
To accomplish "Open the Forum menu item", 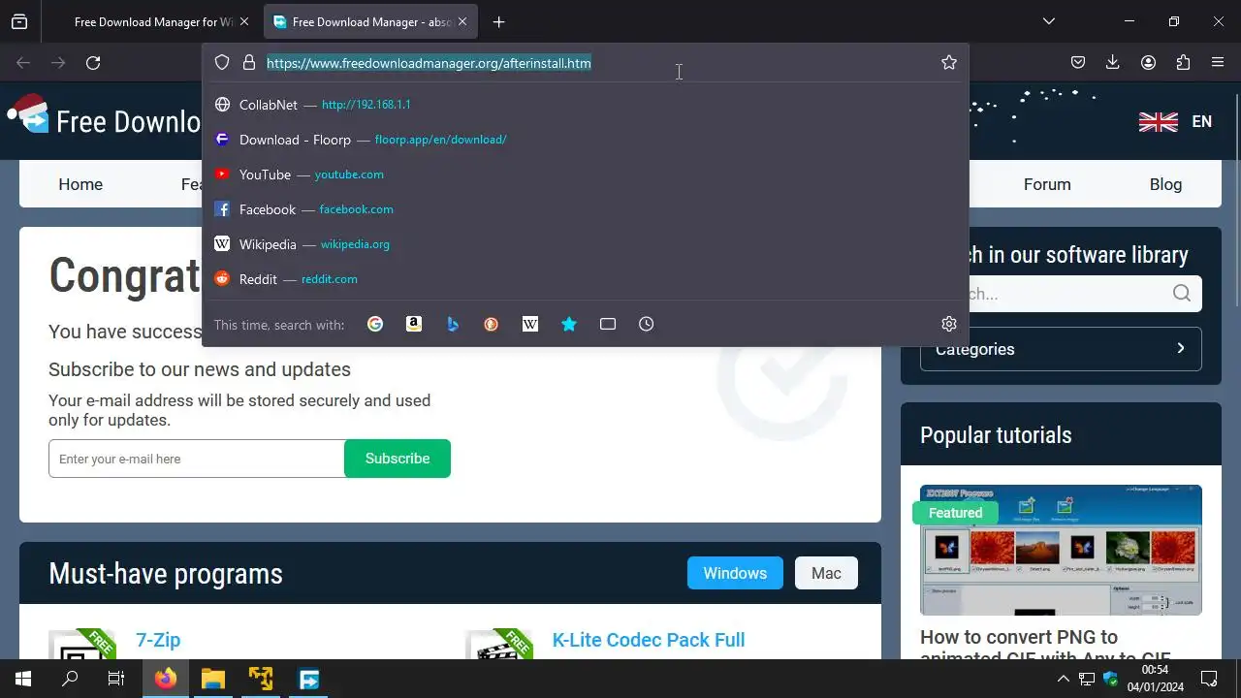I will (1047, 184).
